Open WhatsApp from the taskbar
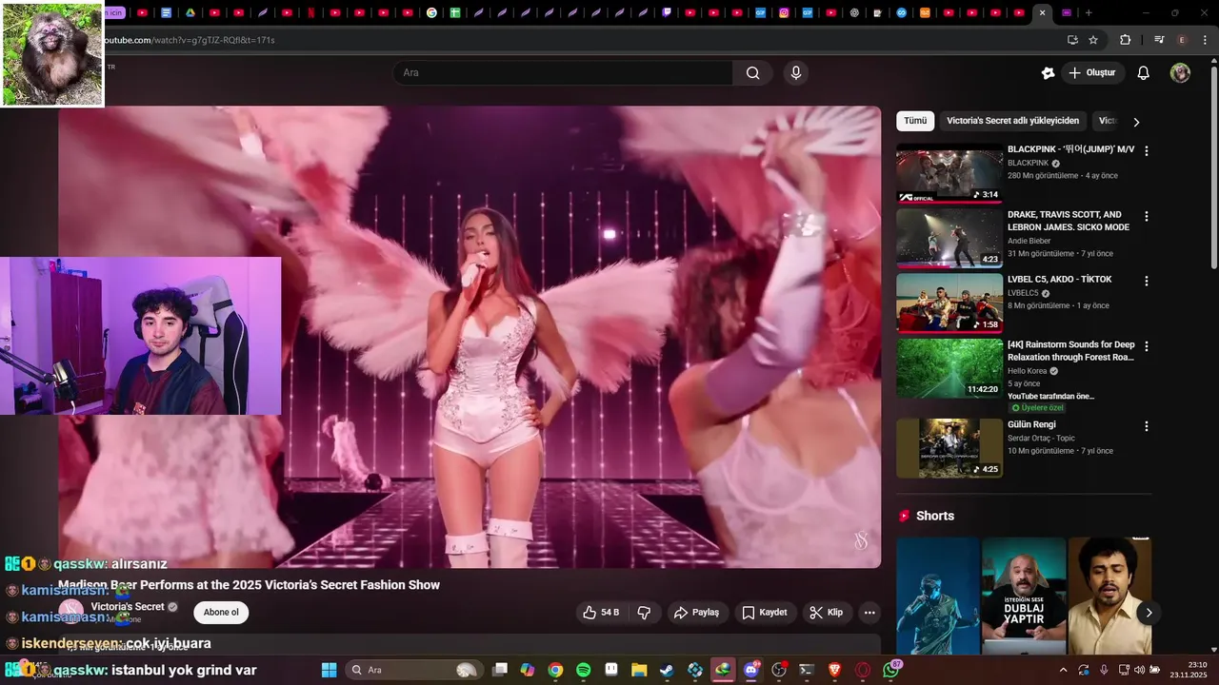Image resolution: width=1219 pixels, height=685 pixels. [x=891, y=670]
